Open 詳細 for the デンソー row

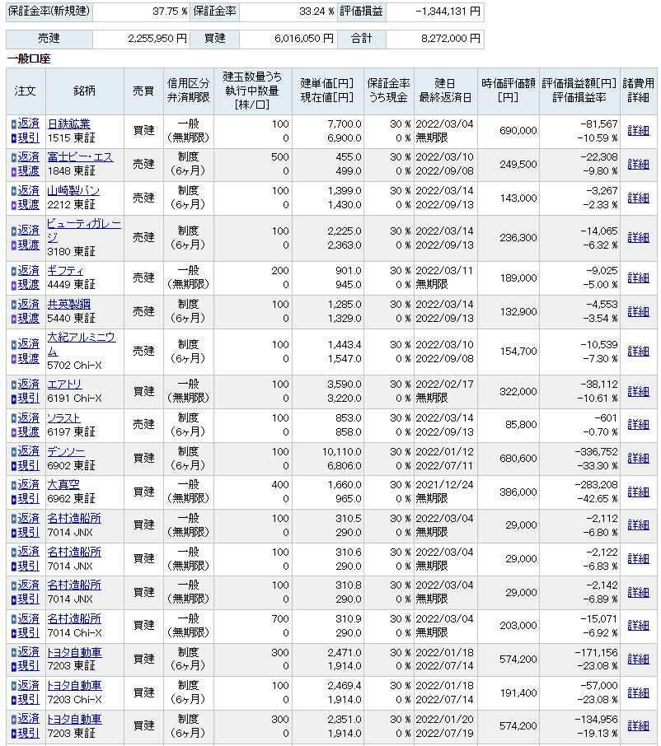click(638, 458)
